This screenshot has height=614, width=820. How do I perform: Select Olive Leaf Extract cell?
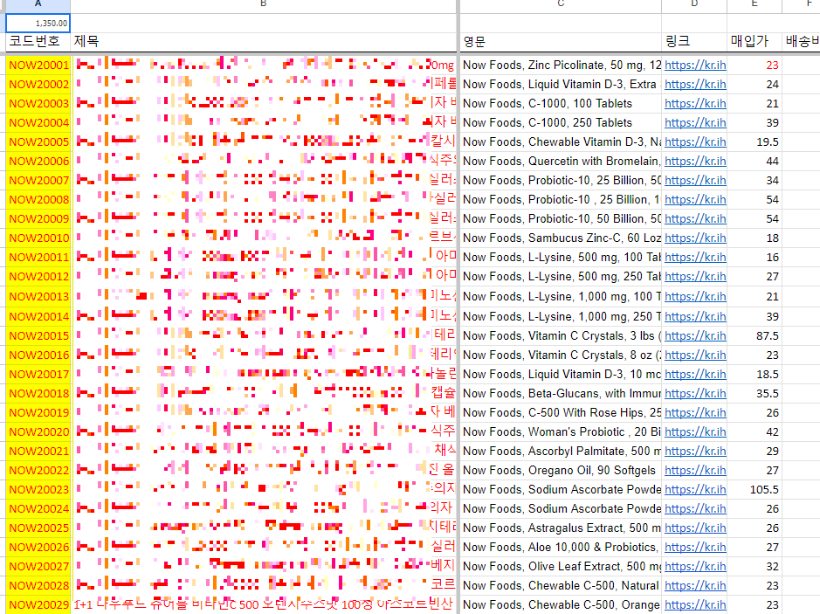(561, 567)
